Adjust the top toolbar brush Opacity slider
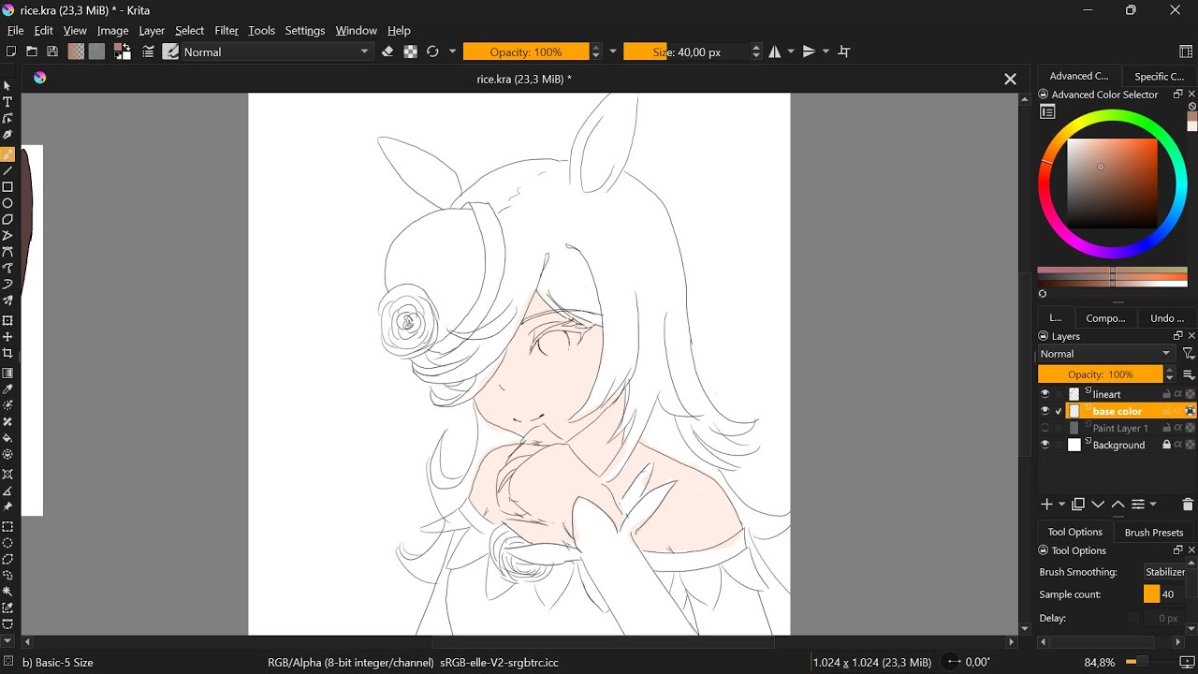The image size is (1198, 674). (x=526, y=52)
